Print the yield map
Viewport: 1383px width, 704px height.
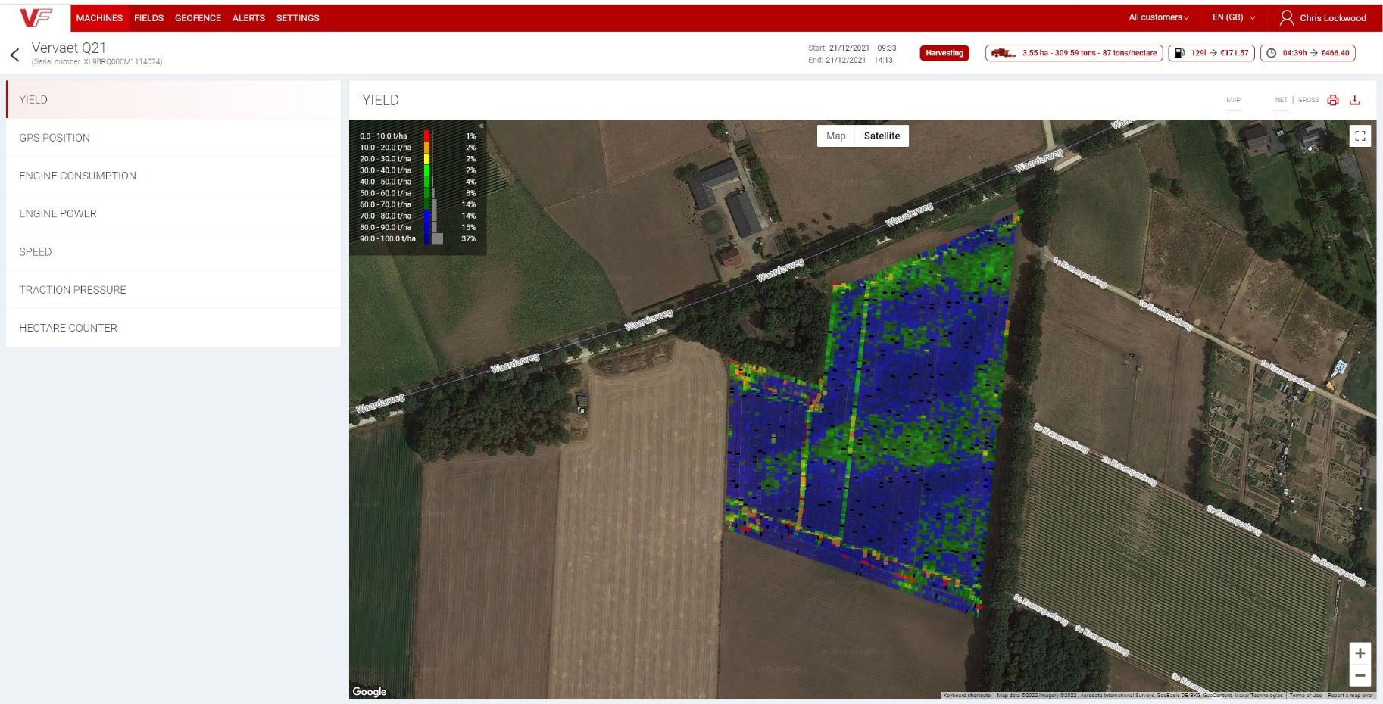pyautogui.click(x=1333, y=100)
